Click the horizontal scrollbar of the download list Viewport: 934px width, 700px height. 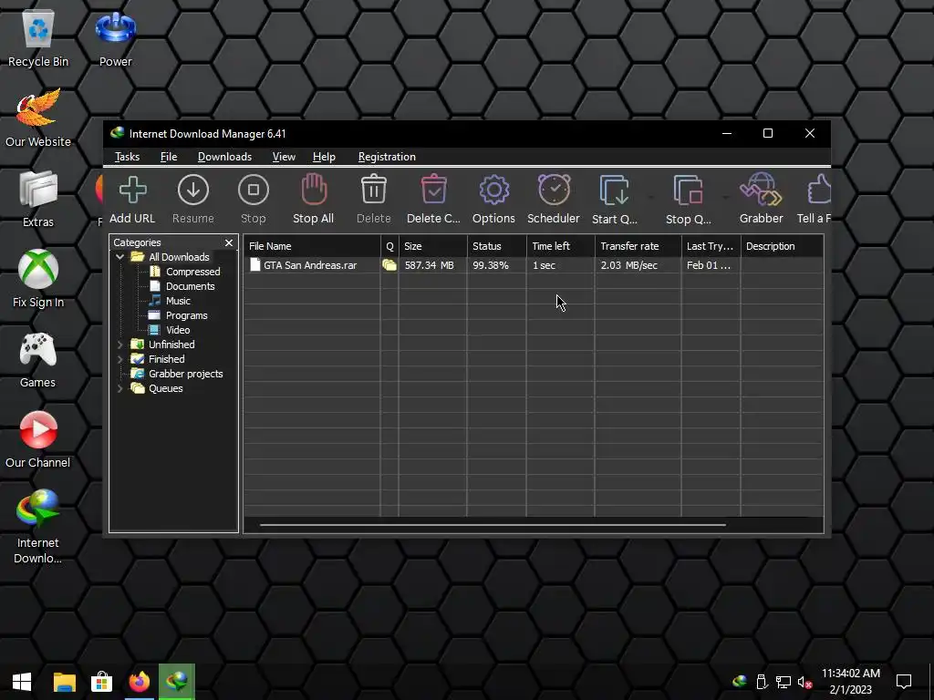(x=493, y=525)
